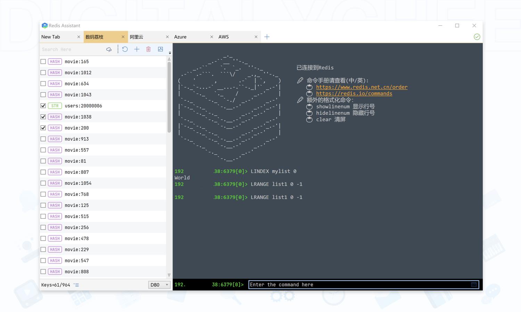This screenshot has width=521, height=312.
Task: Click the cloud search icon in the search box
Action: coord(109,50)
